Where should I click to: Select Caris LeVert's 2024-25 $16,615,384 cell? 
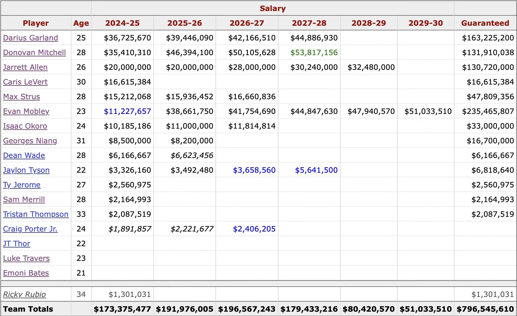click(123, 82)
